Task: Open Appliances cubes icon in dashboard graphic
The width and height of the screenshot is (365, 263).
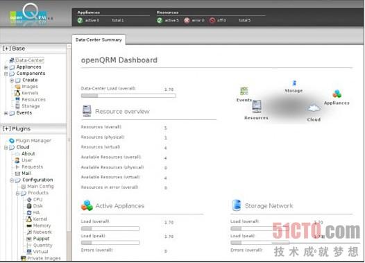Action: pos(337,94)
